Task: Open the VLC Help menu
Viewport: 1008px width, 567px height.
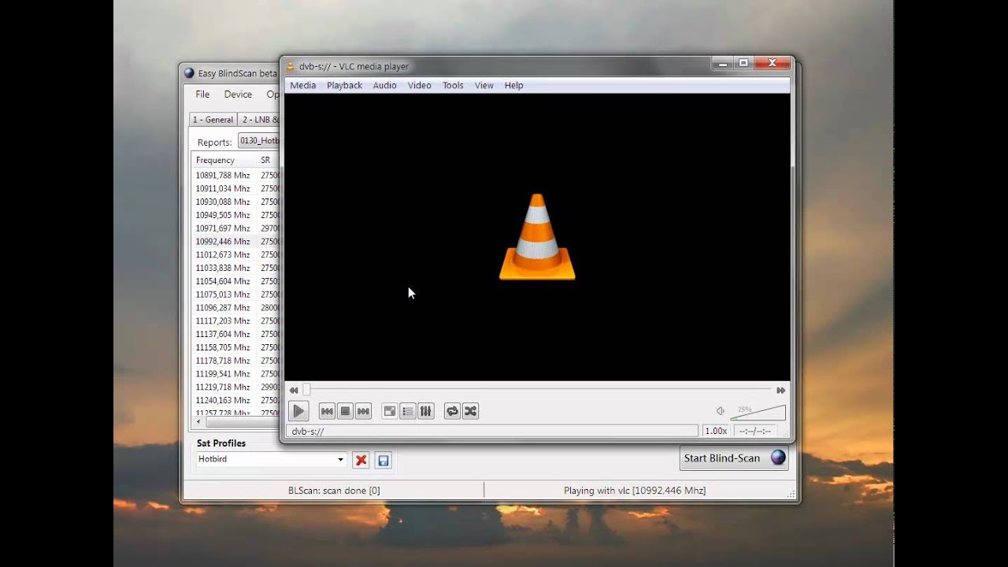Action: tap(514, 85)
